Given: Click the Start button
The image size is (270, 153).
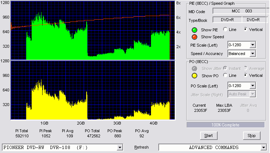Looking at the screenshot, I should click(209, 136).
